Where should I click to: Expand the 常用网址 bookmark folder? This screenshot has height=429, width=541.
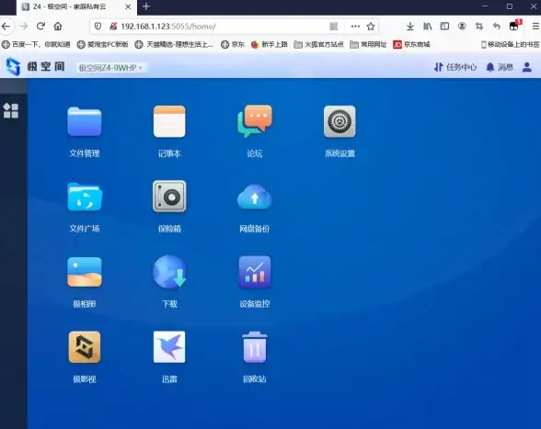coord(368,44)
